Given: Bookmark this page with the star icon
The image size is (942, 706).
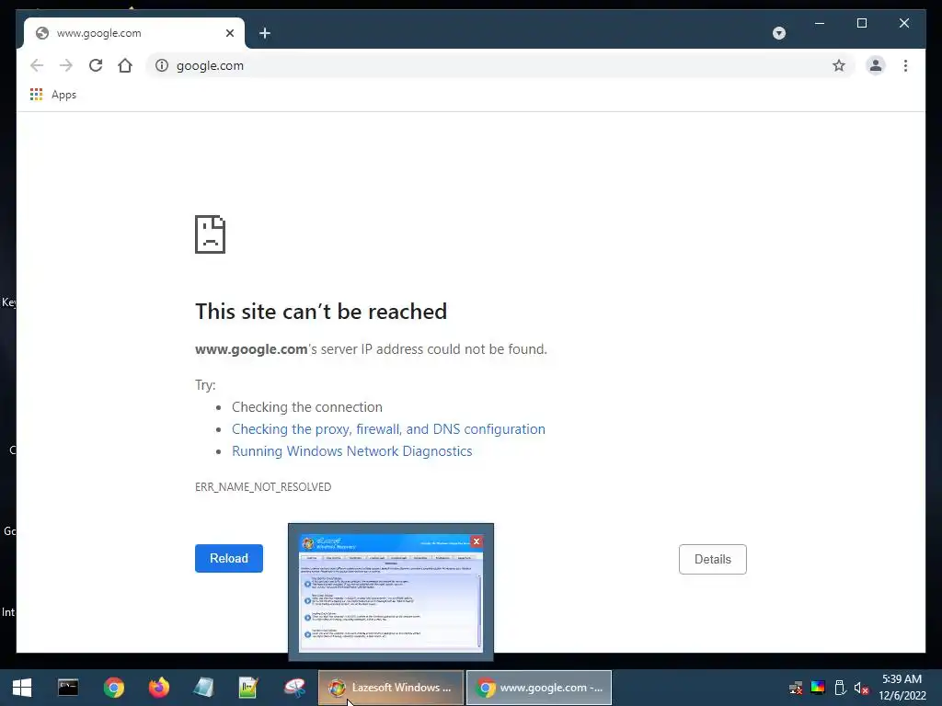Looking at the screenshot, I should [x=839, y=65].
